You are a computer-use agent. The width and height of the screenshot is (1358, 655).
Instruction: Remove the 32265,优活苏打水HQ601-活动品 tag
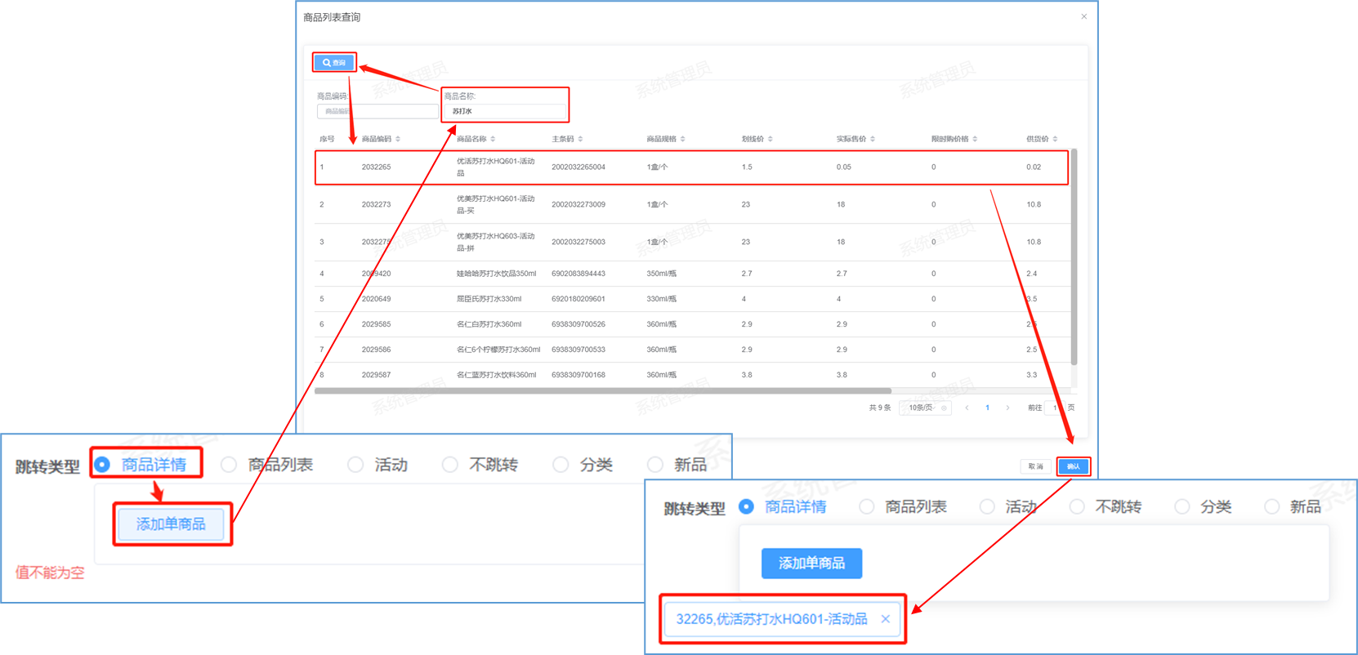point(885,619)
